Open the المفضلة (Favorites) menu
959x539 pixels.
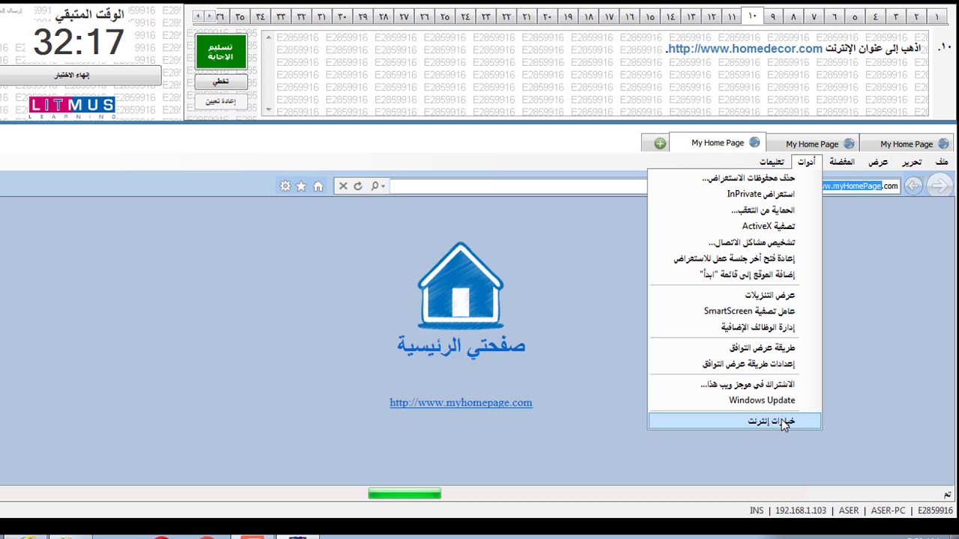(x=841, y=162)
